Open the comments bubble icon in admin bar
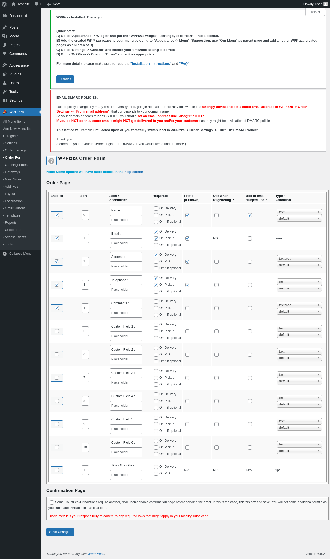Image resolution: width=330 pixels, height=559 pixels. point(36,4)
